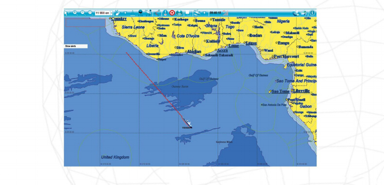Viewport: 384px width, 185px height.
Task: Expand the arrow beside the hand tool
Action: click(x=125, y=13)
